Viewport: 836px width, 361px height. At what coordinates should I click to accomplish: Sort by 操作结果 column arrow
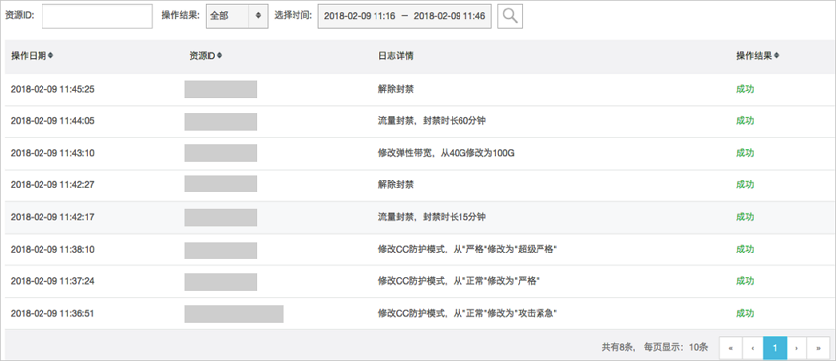tap(776, 56)
